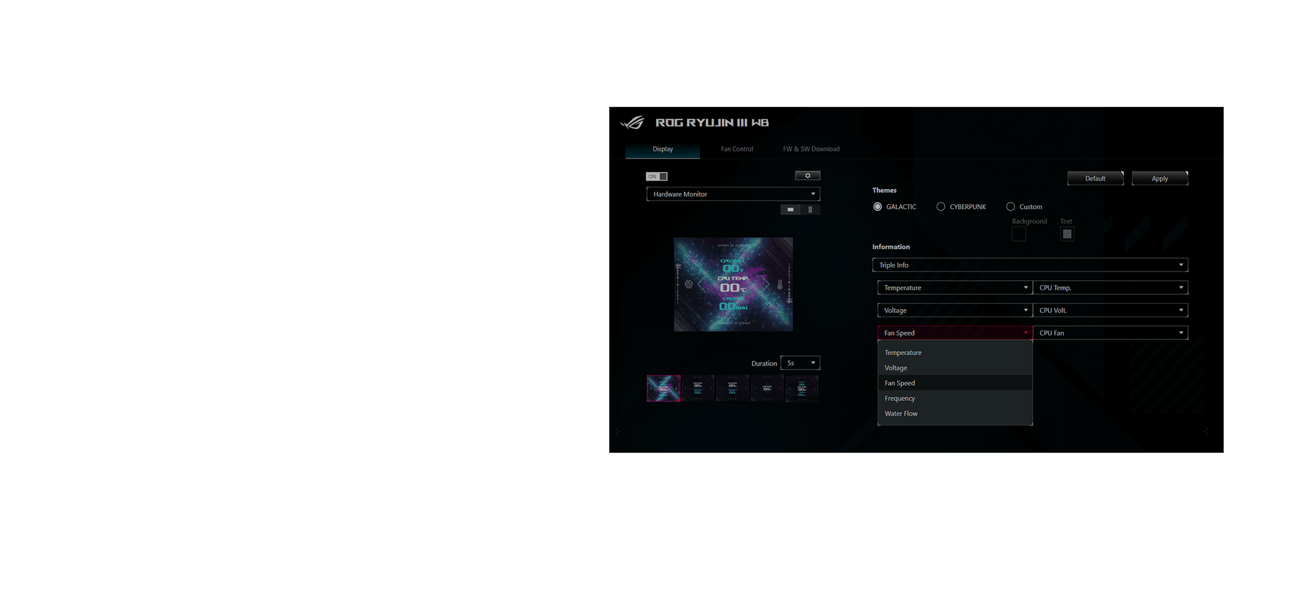Select the first galactic layout thumbnail

pyautogui.click(x=664, y=388)
